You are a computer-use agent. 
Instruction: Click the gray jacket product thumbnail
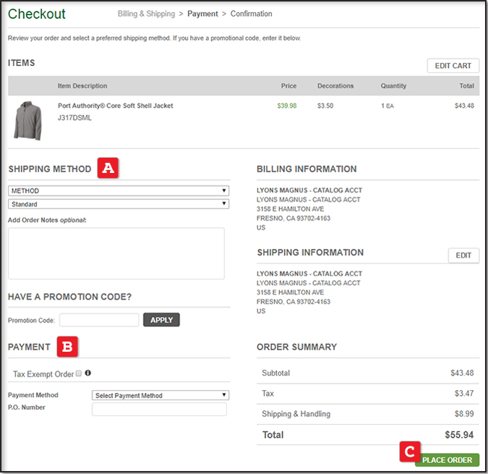[28, 120]
